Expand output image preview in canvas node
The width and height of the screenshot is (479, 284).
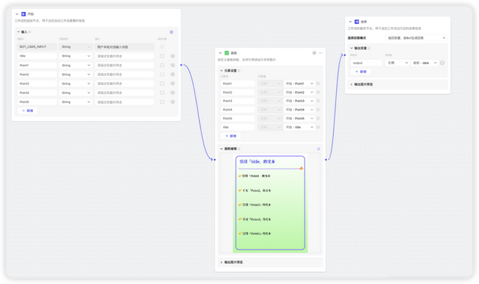pos(222,262)
